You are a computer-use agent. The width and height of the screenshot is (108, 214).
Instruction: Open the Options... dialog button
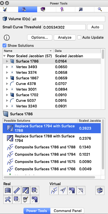pos(40,37)
